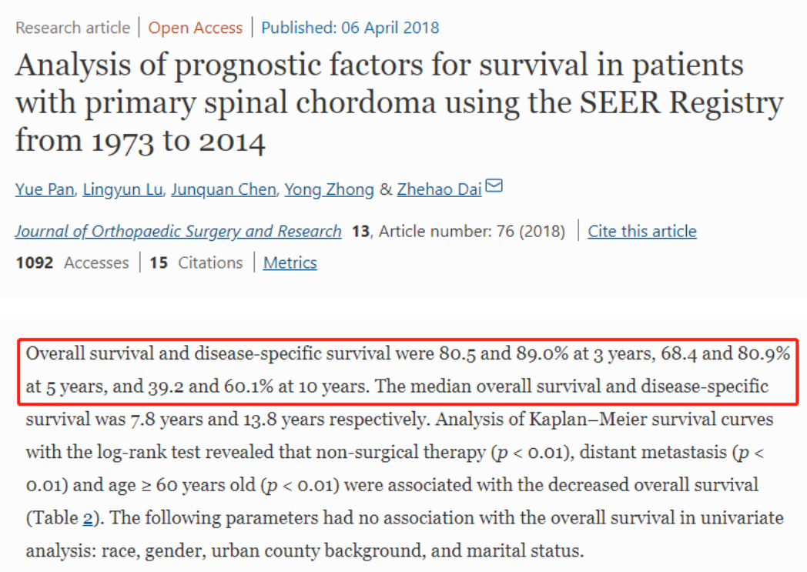
Task: Open author Lingyun Lu's link
Action: point(123,189)
